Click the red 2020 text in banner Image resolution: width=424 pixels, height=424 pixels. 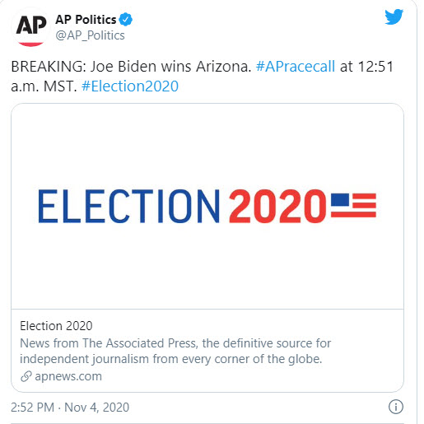tap(277, 206)
